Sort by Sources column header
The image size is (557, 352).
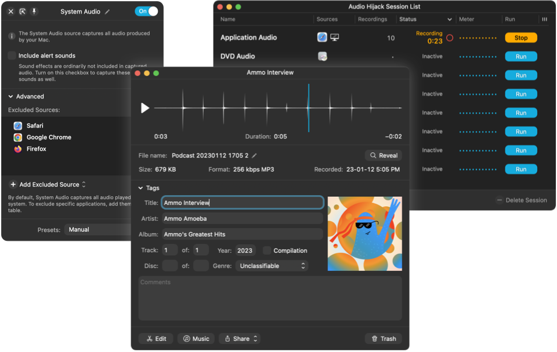327,19
